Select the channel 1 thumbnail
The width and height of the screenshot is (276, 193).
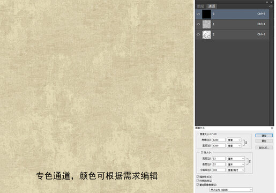(x=206, y=24)
